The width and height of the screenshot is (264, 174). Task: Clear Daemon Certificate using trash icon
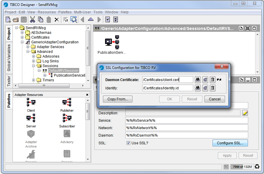(213, 80)
